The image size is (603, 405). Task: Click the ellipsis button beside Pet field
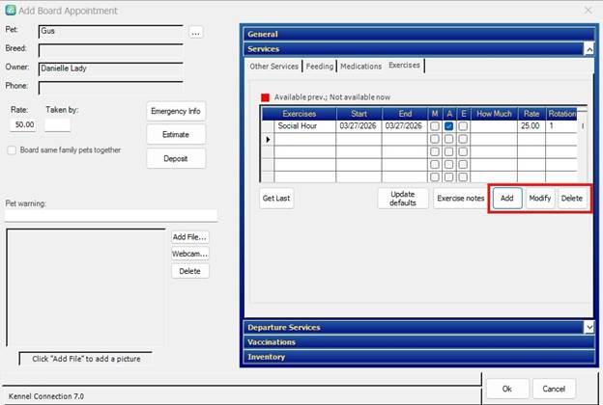196,32
